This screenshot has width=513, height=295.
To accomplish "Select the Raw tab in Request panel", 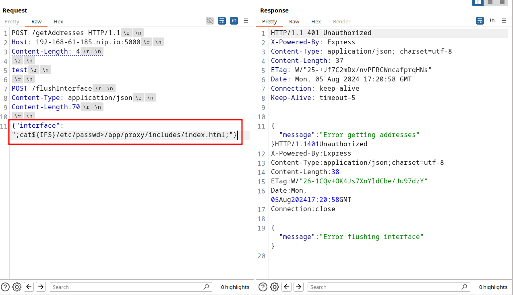I will (37, 21).
